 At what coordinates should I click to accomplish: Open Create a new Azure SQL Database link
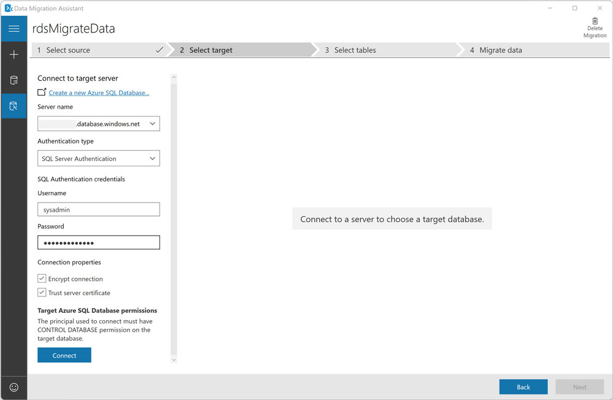click(x=99, y=93)
